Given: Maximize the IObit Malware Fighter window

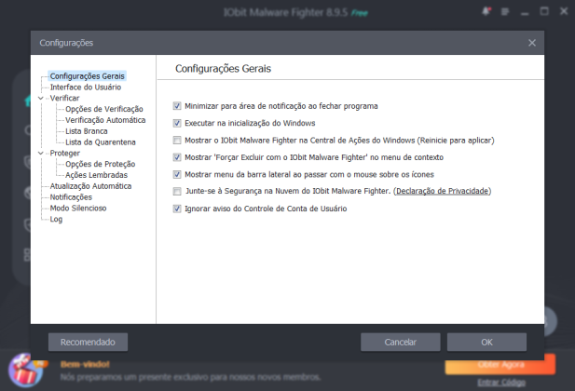Looking at the screenshot, I should 544,12.
